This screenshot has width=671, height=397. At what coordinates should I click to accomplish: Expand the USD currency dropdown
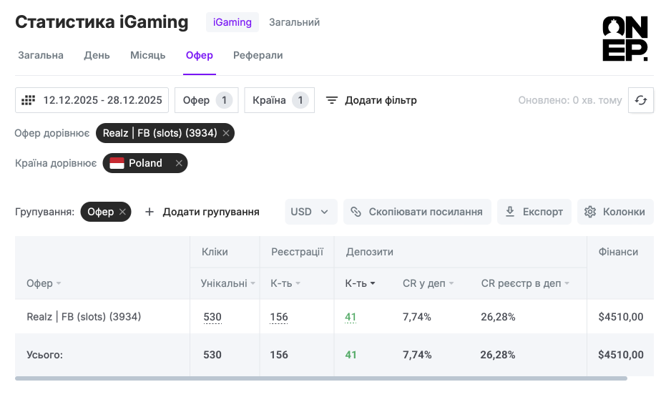[x=309, y=212]
